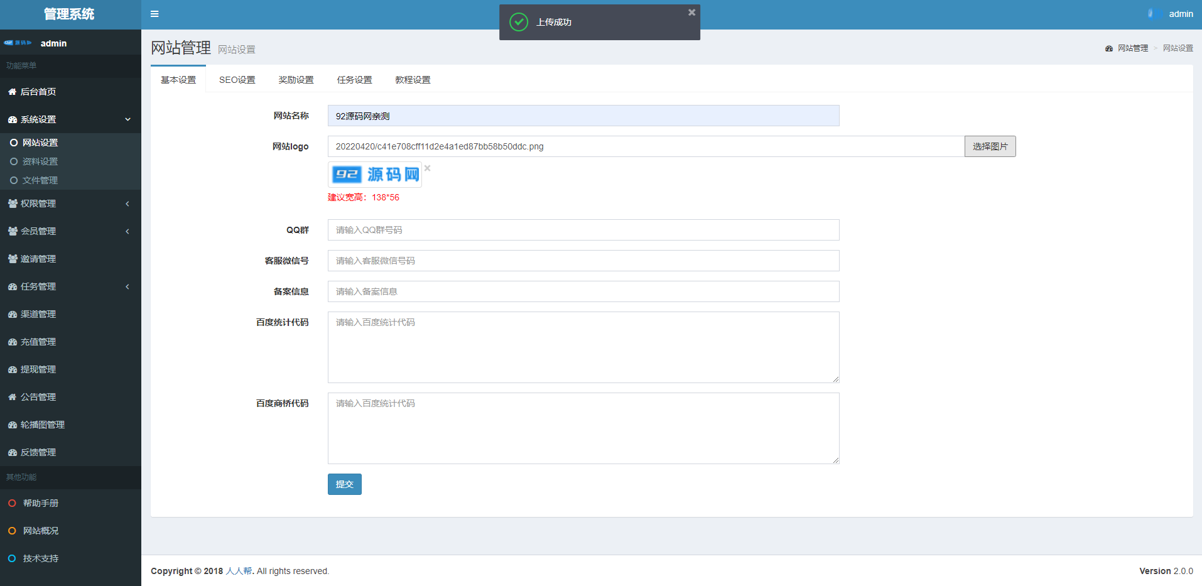Select 网站设置 in the sidebar submenu
Viewport: 1202px width, 586px height.
pyautogui.click(x=40, y=143)
